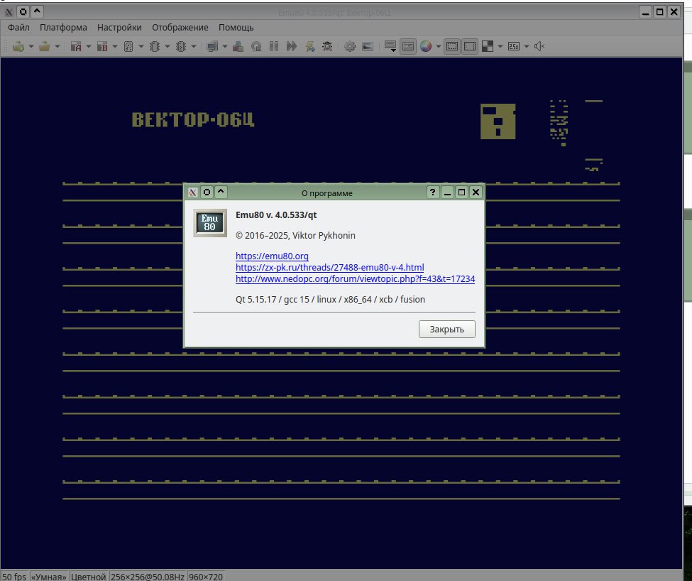Click the reset emulator icon
Viewport: 692px width, 581px height.
point(256,47)
